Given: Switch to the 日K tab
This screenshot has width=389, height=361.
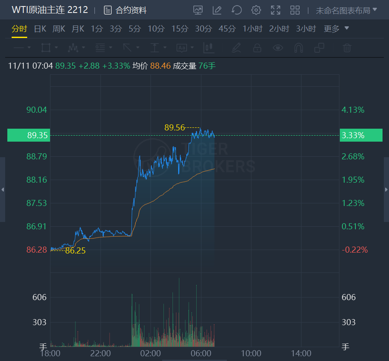Looking at the screenshot, I should coord(40,29).
